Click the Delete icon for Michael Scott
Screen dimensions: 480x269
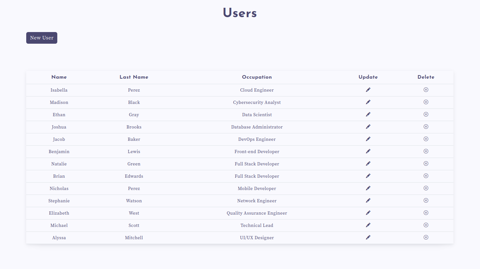[426, 225]
